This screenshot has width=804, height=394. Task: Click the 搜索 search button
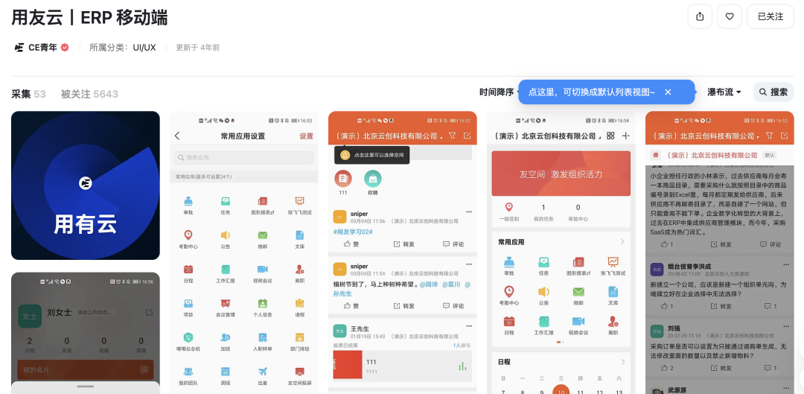[773, 92]
